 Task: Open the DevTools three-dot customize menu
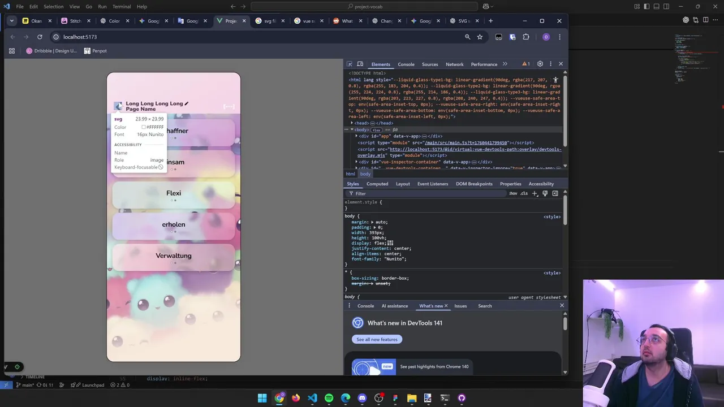550,64
